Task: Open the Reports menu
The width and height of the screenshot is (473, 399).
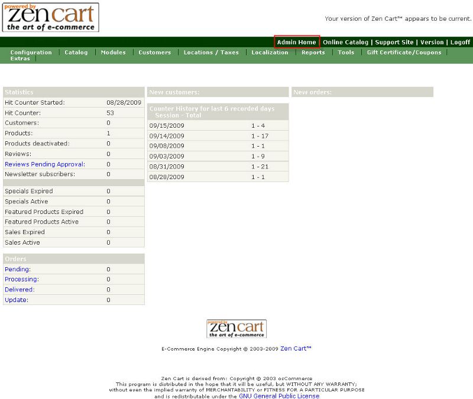Action: [x=313, y=53]
